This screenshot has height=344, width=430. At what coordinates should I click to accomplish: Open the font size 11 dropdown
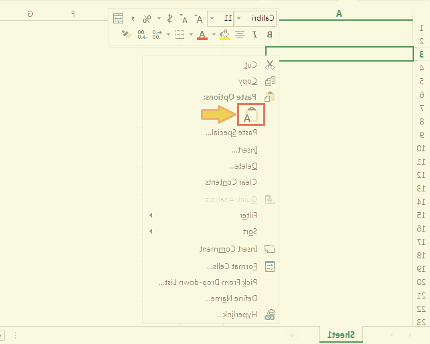[x=212, y=18]
